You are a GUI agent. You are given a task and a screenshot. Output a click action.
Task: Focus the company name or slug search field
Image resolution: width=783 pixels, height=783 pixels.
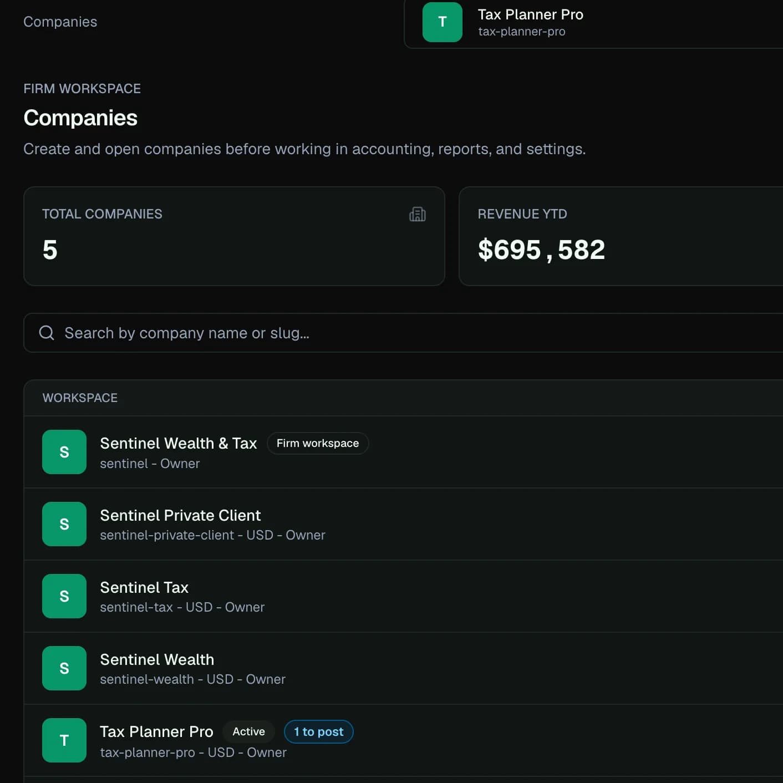point(403,333)
